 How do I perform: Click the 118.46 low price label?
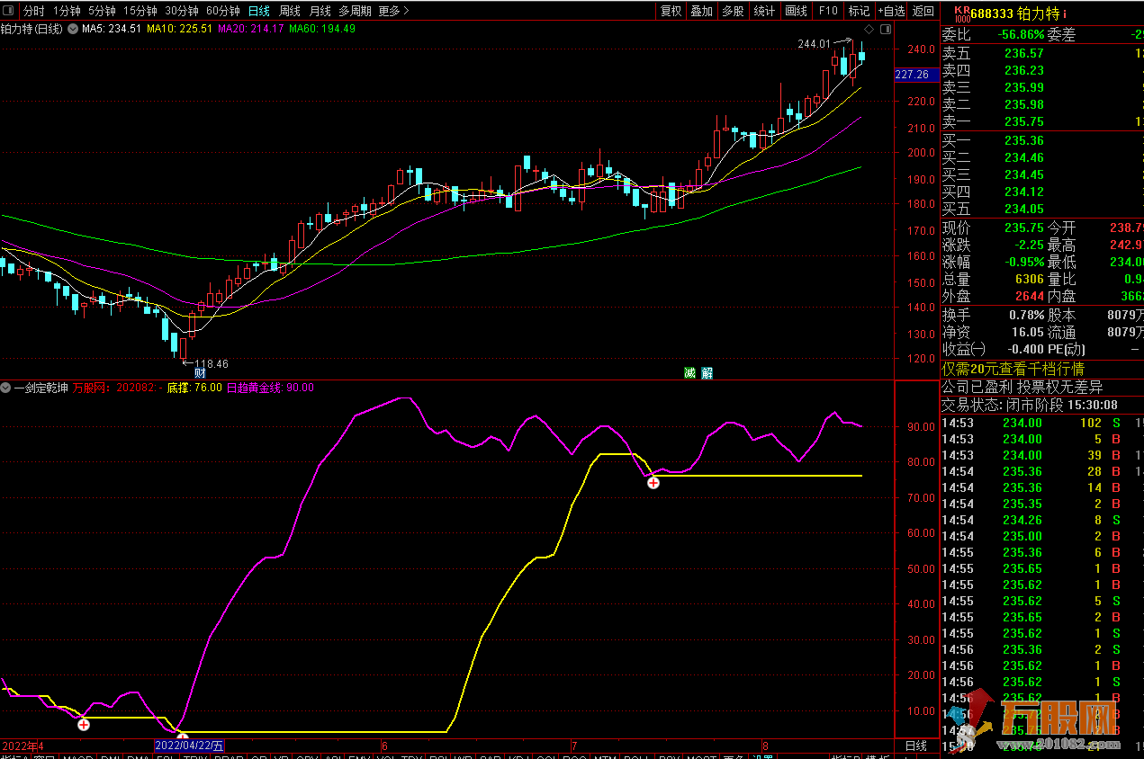click(x=212, y=363)
